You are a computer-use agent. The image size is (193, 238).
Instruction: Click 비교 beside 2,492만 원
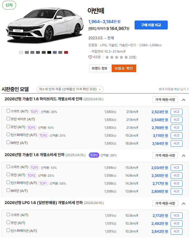coord(176,224)
